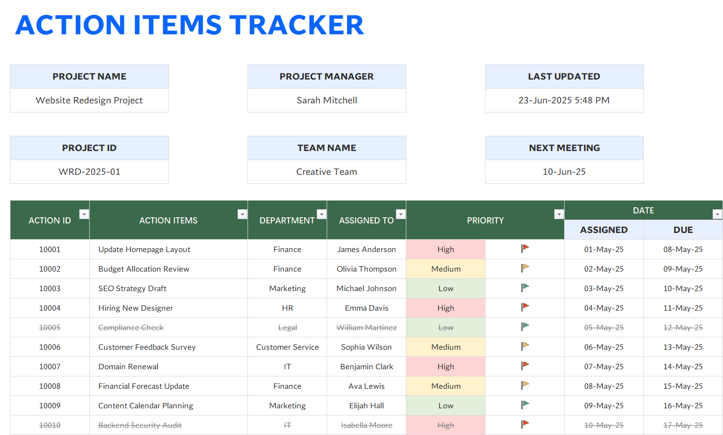Select the due date 16-May-25 cell
723x435 pixels.
coord(683,405)
